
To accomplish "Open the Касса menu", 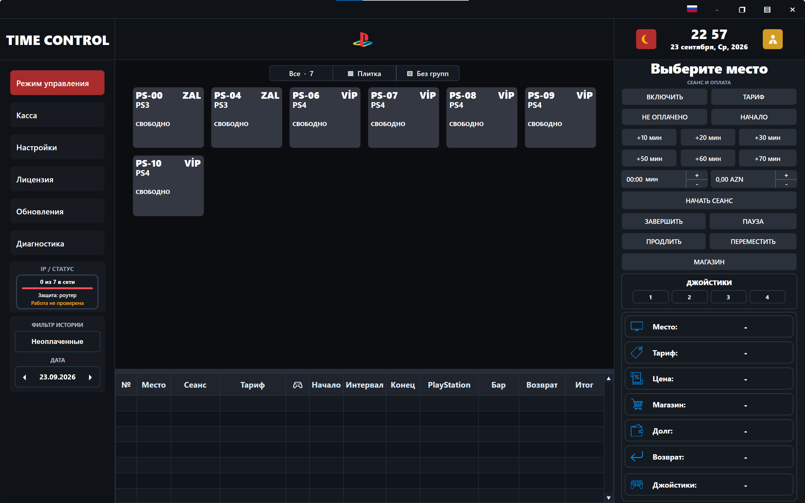I will click(x=57, y=115).
